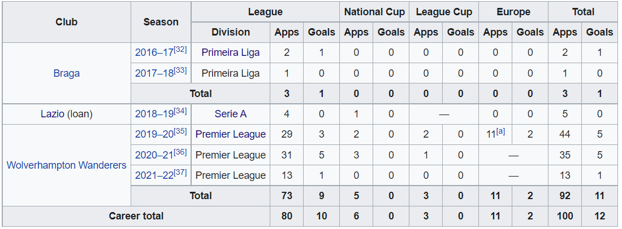
Task: Open the Wolverhampton Wanderers link
Action: coord(66,165)
